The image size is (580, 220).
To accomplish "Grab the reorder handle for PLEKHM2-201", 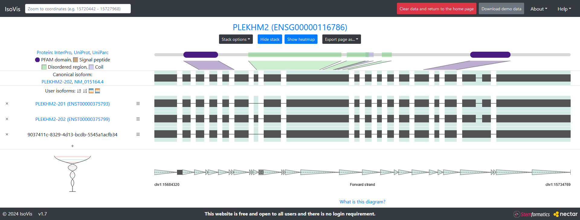I will (138, 104).
